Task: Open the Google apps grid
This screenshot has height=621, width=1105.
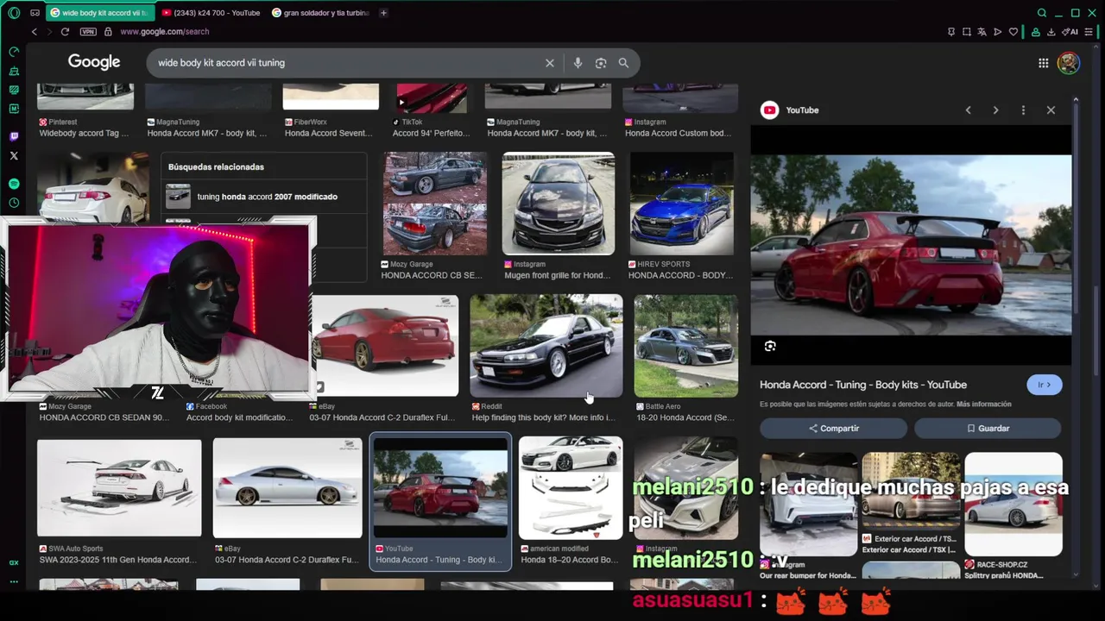Action: [1043, 63]
